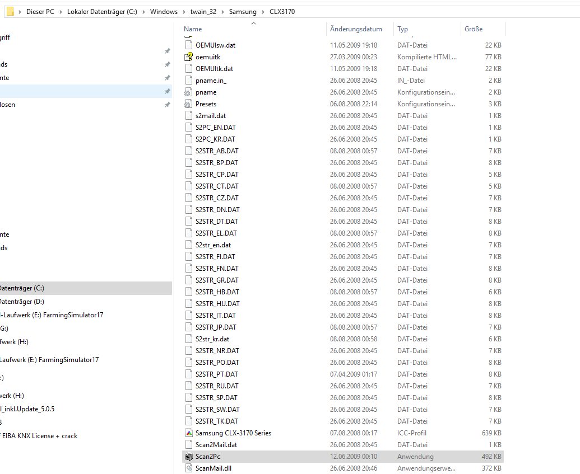580x474 pixels.
Task: Select the file named S2STR_JP.DAT
Action: [x=216, y=327]
